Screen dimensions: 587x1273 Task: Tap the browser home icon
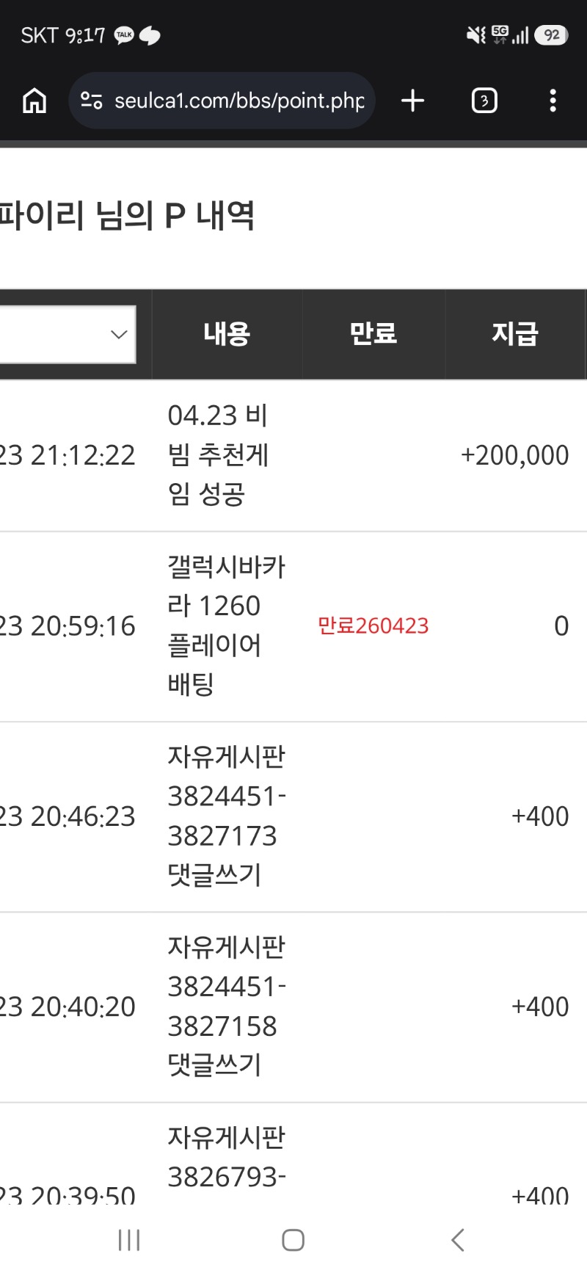[x=34, y=101]
